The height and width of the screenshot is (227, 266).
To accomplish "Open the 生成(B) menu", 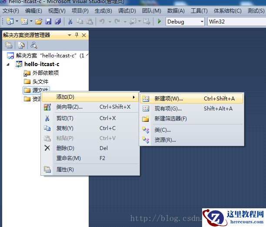I will [103, 11].
